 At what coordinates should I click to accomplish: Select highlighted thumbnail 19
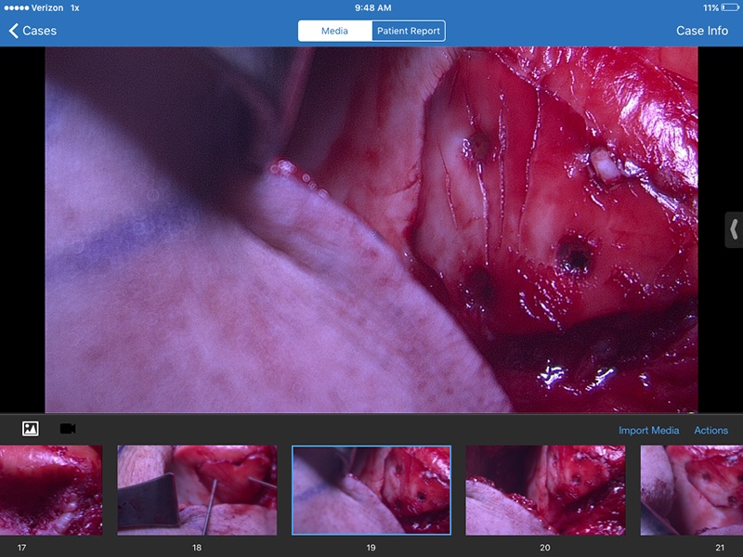[371, 490]
